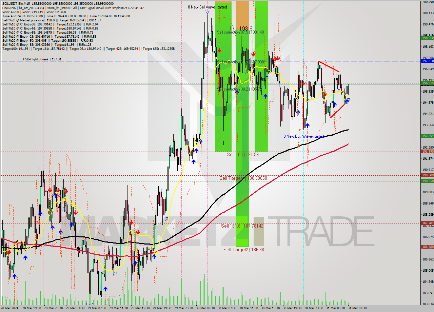
Task: Click the '29 Mar 19:30' time label
Action: tap(162, 309)
